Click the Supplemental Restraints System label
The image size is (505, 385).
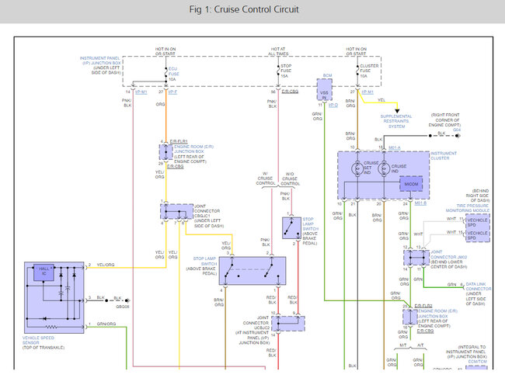click(396, 121)
